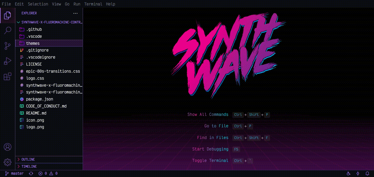
Task: Open the Manage gear menu
Action: coord(8,162)
